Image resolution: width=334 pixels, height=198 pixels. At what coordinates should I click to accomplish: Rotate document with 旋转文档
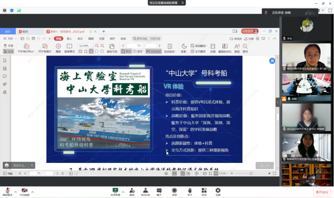pos(112,48)
